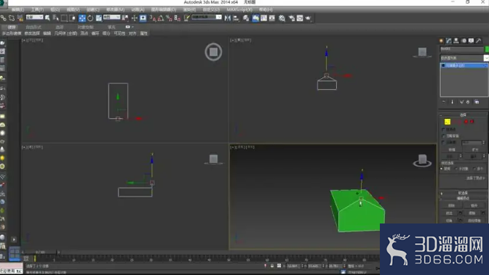
Task: Click the object color swatch beside name field
Action: click(x=487, y=49)
